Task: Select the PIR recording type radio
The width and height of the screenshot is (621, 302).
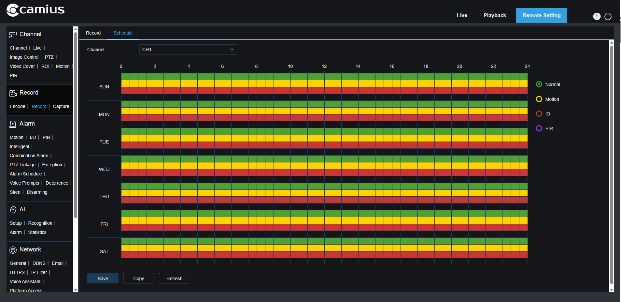Action: (x=539, y=128)
